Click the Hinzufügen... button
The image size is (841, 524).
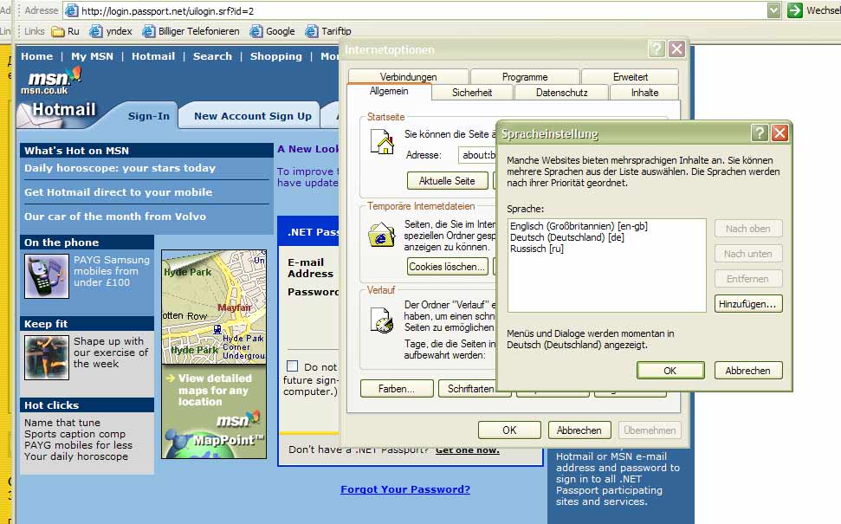(x=748, y=303)
